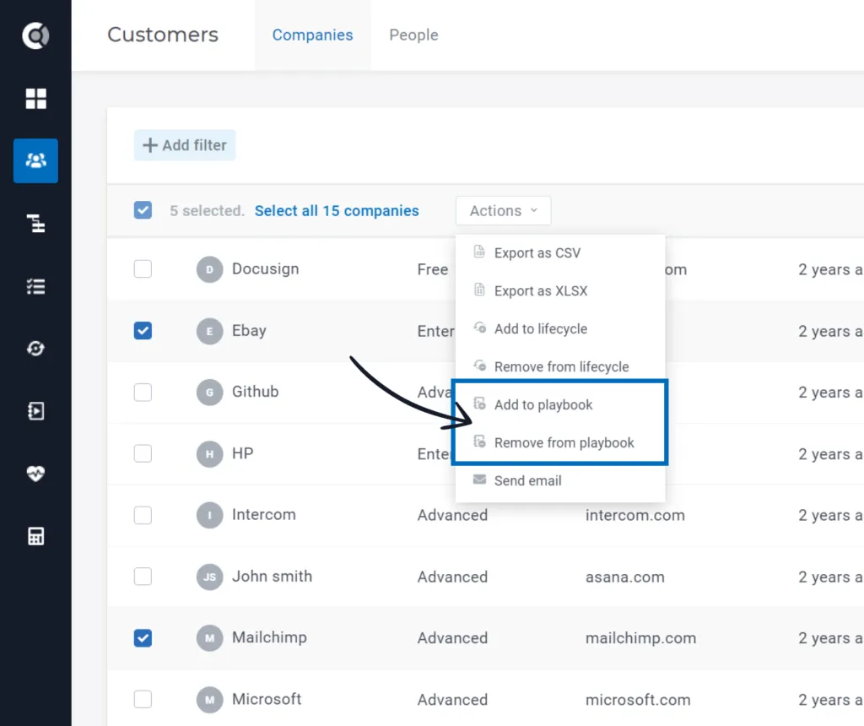Check the Github row checkbox
864x726 pixels.
[143, 392]
